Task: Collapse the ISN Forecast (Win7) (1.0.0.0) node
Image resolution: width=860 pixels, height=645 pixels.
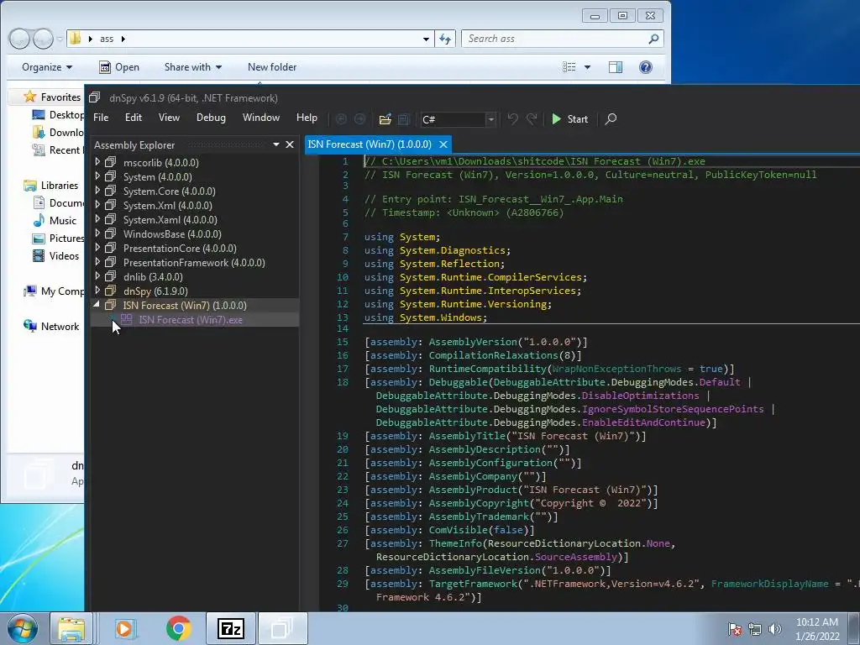Action: pos(97,304)
